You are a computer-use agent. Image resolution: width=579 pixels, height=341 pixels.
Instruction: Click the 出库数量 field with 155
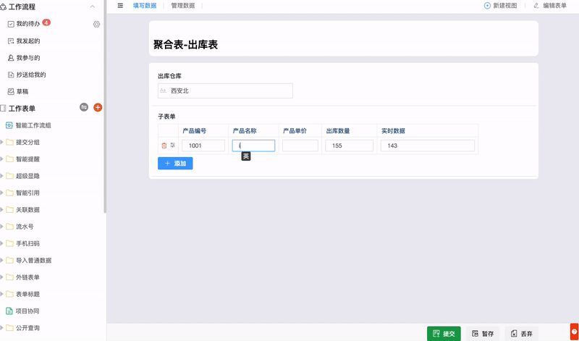[349, 146]
